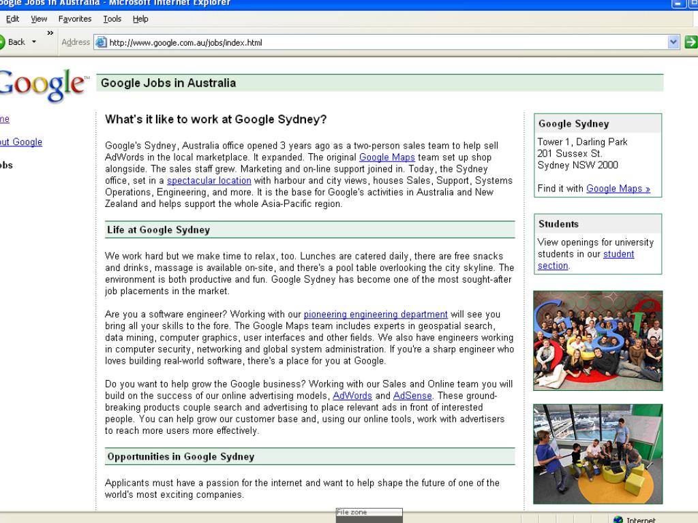Open the Tools menu
This screenshot has height=523, width=698.
112,18
